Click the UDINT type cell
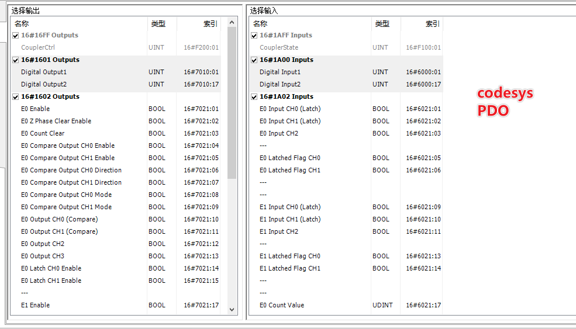576x329 pixels. (382, 305)
